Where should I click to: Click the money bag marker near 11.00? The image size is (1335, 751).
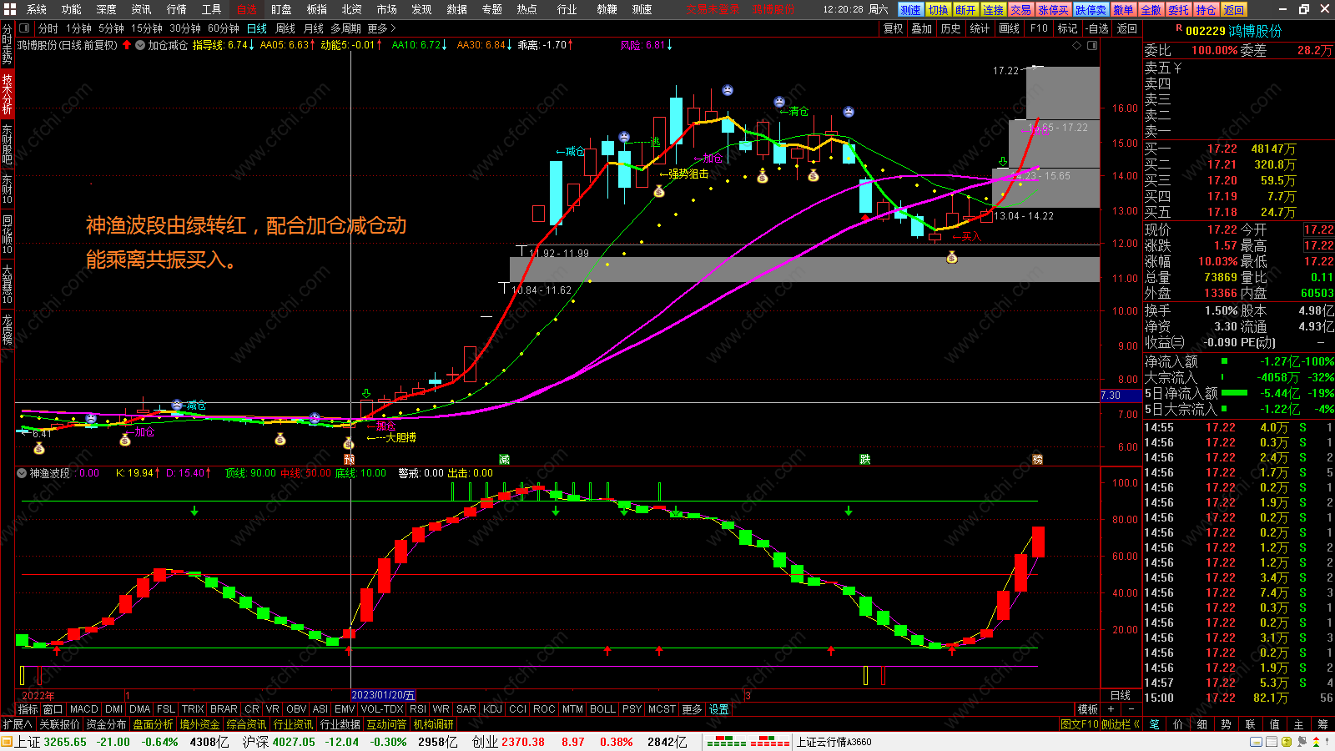(952, 258)
